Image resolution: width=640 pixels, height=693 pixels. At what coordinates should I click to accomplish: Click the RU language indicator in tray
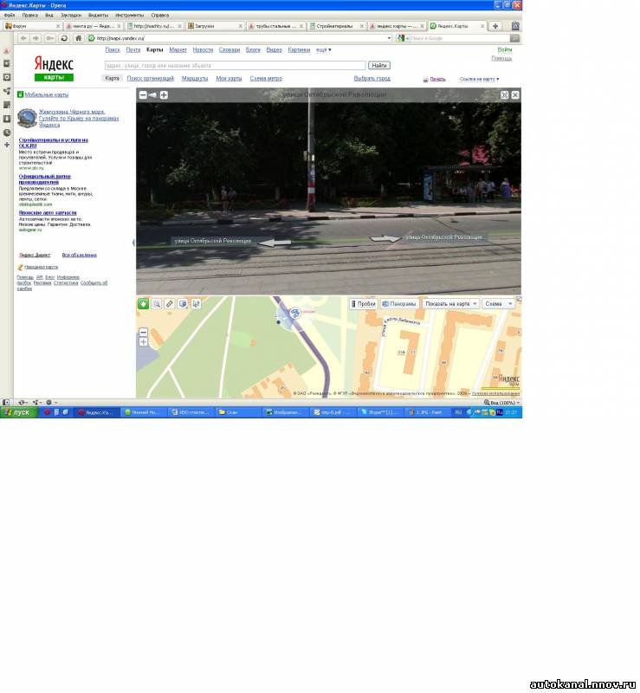(x=458, y=412)
